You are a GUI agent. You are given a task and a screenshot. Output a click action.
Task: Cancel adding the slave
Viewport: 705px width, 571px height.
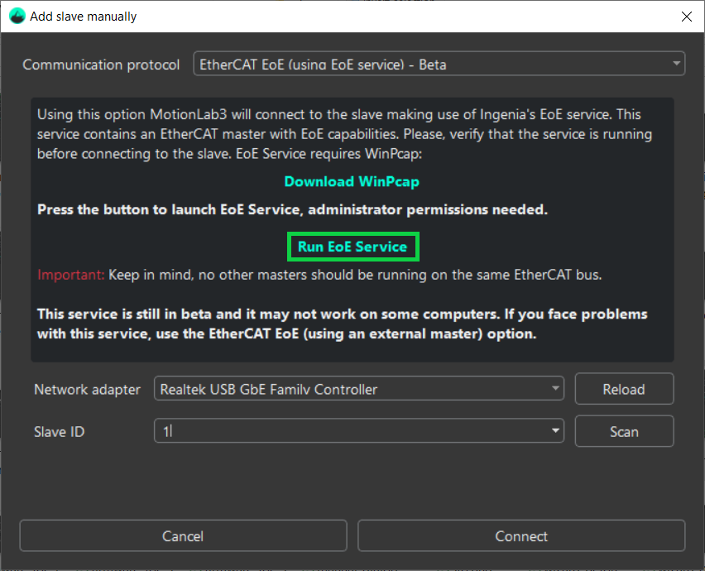pos(183,536)
